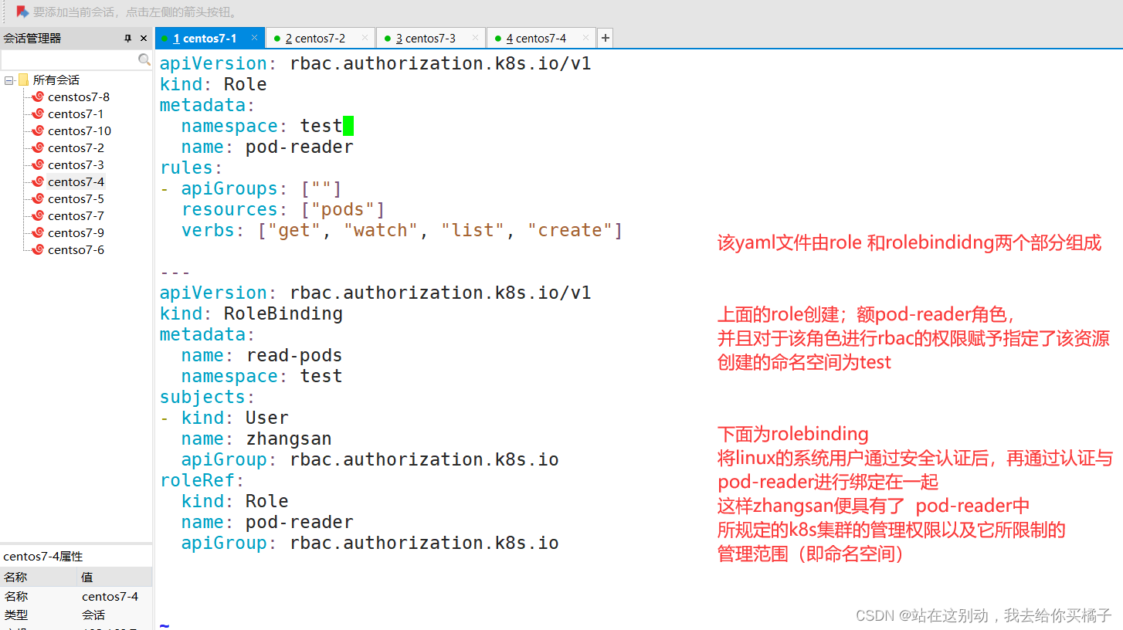Click session icon beside centos7-9
The height and width of the screenshot is (630, 1123).
38,233
